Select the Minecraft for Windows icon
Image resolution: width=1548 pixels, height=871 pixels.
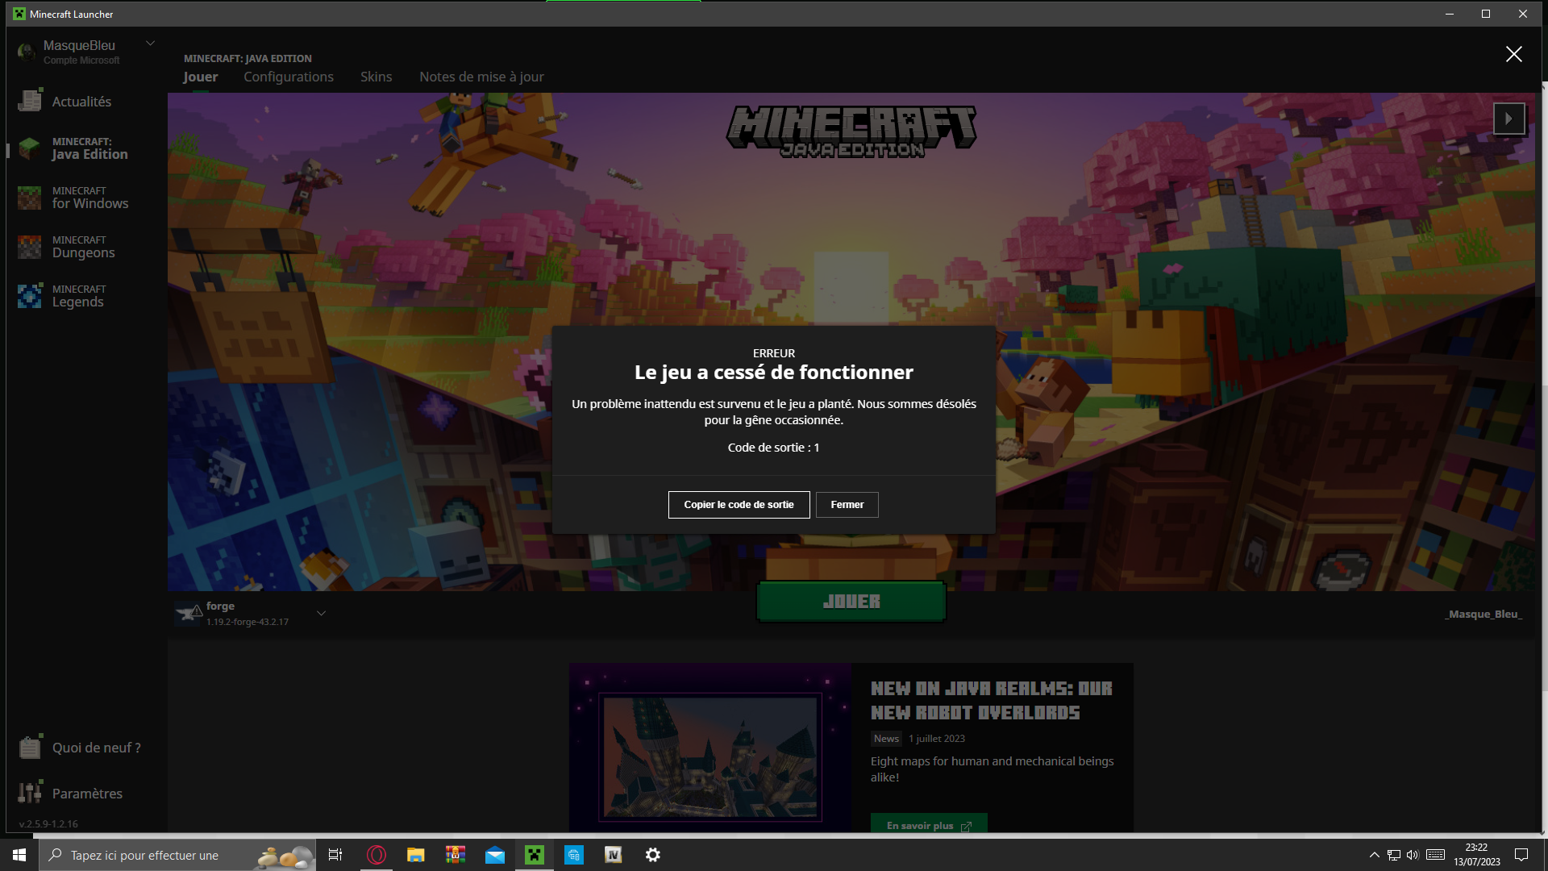pos(30,198)
